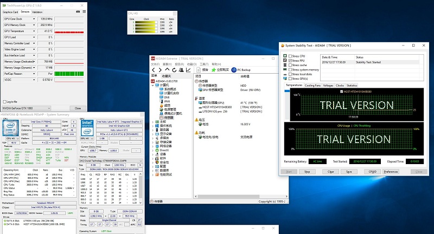Click the GPU Temperature red history graph

[x=70, y=31]
